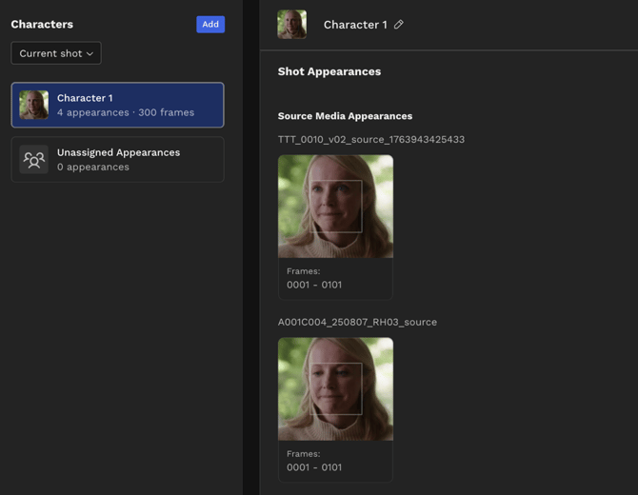Click the Shot Appearances section heading
Viewport: 638px width, 495px height.
click(x=329, y=71)
